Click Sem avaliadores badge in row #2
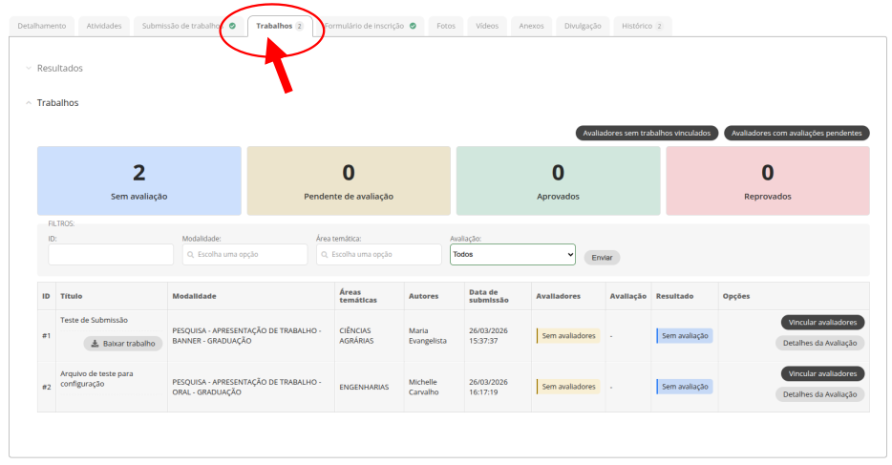Image resolution: width=892 pixels, height=465 pixels. coord(568,387)
